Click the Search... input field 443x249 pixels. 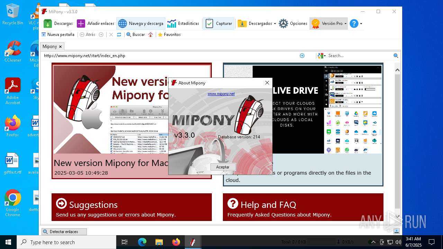359,55
